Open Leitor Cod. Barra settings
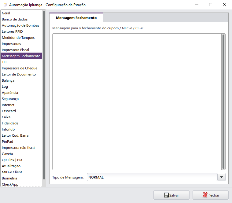This screenshot has width=232, height=203. click(21, 135)
